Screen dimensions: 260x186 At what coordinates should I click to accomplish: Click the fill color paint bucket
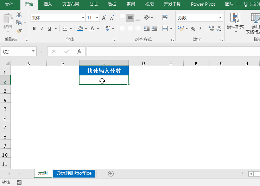click(80, 29)
